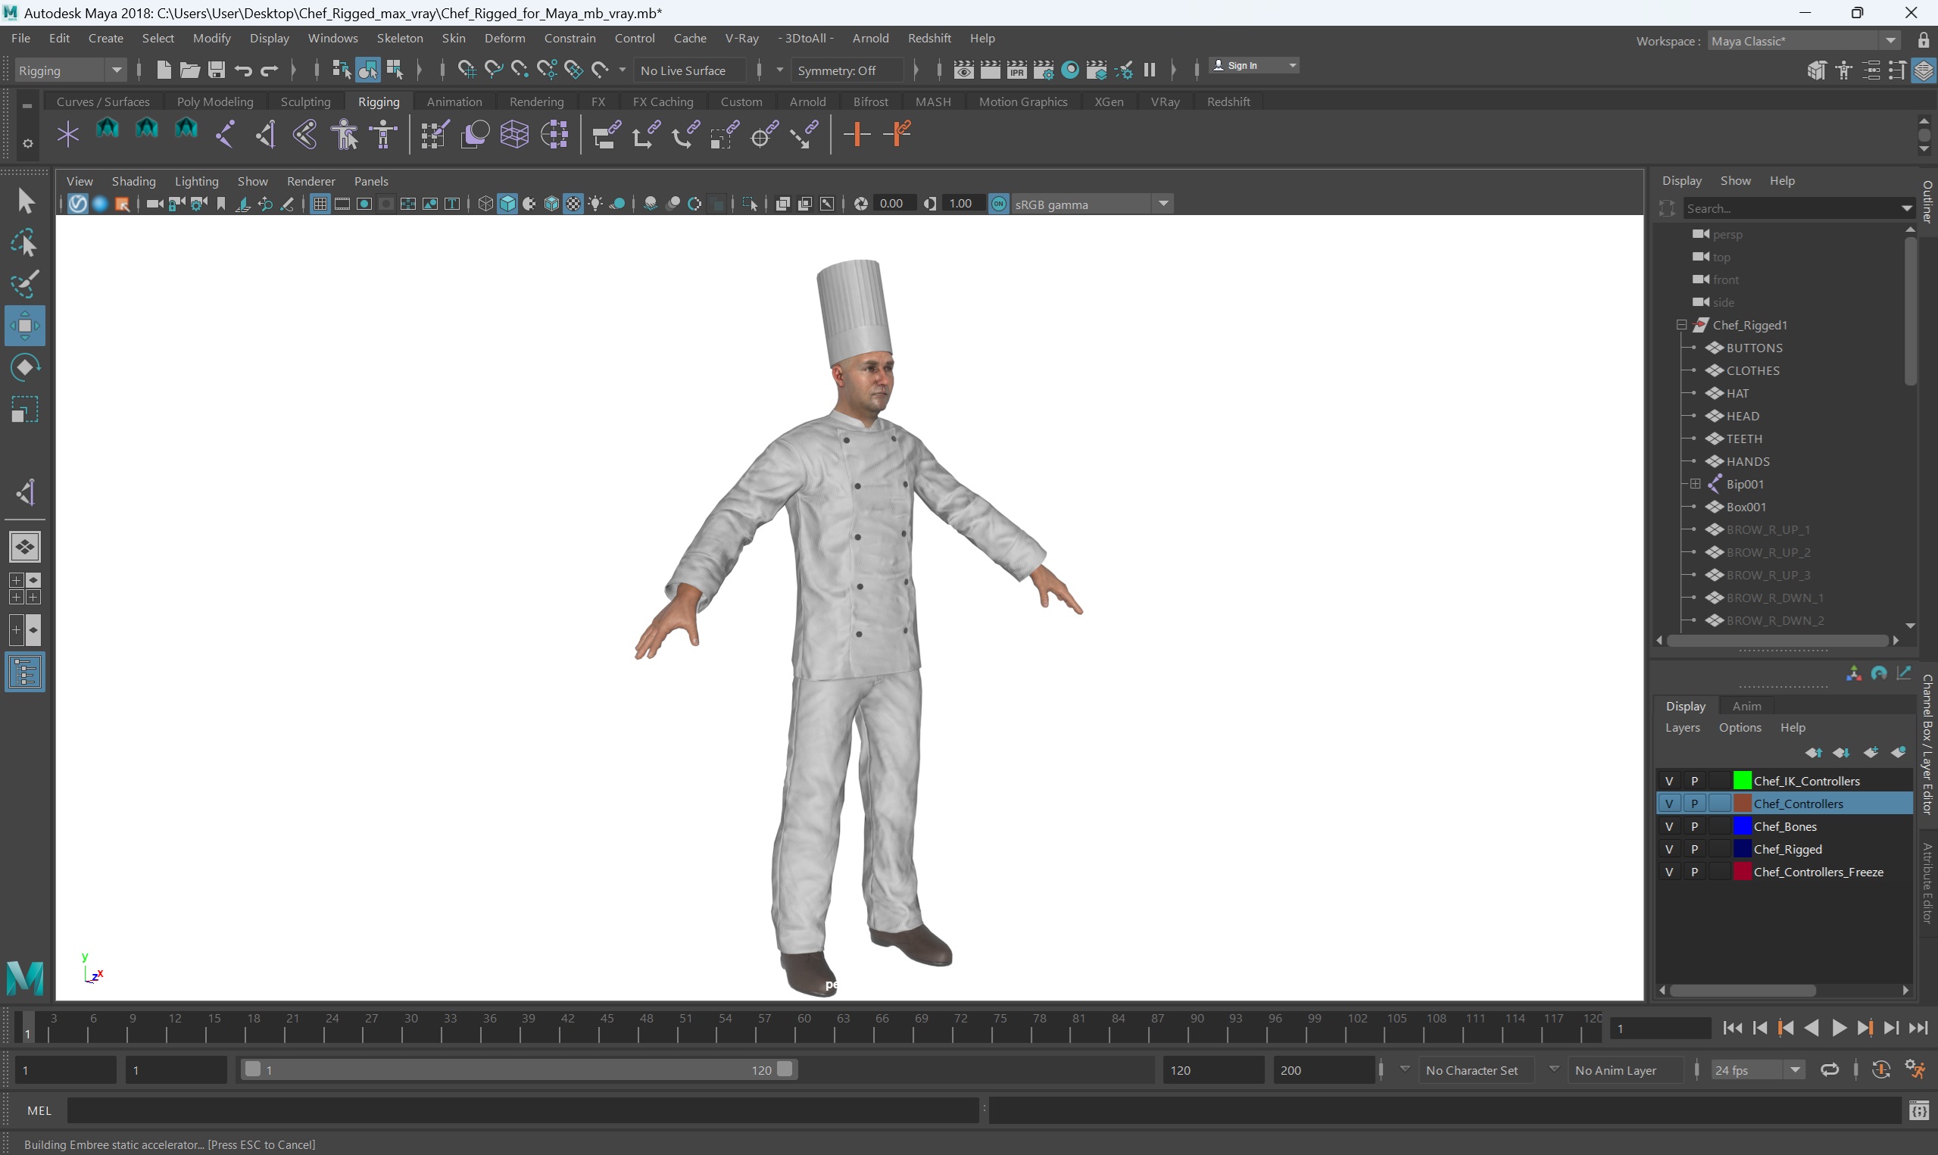This screenshot has height=1155, width=1938.
Task: Click the single perspective layout icon
Action: (25, 547)
